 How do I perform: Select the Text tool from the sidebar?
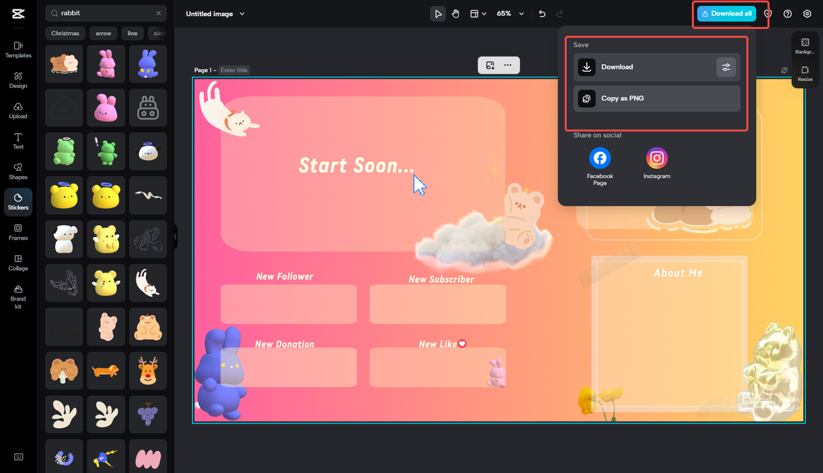point(17,141)
